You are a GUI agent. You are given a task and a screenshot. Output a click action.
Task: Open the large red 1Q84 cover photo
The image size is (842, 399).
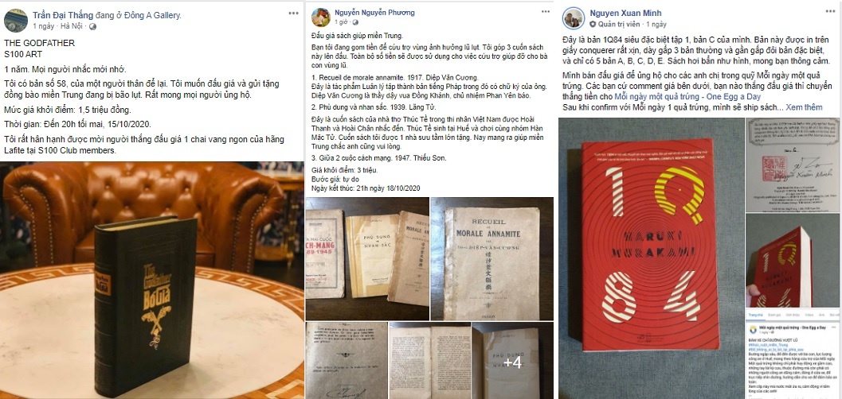[650, 258]
